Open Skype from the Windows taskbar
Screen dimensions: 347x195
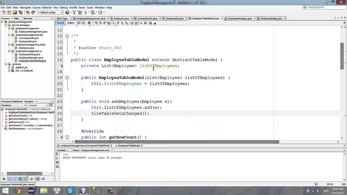[x=70, y=191]
